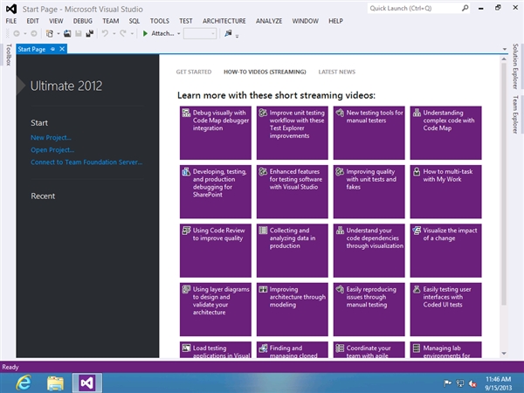Click the Save All toolbar icon
The image size is (524, 393).
coord(90,33)
